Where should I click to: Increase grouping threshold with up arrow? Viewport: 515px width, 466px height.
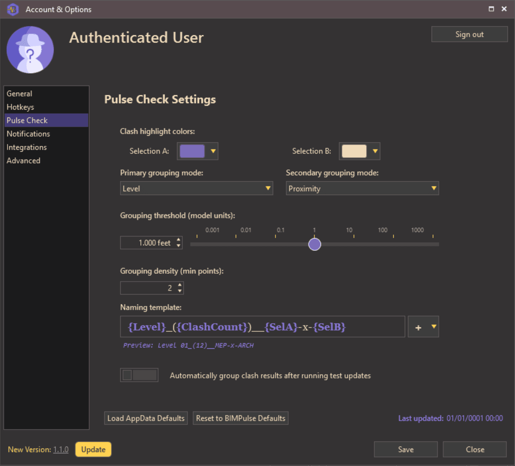tap(179, 240)
